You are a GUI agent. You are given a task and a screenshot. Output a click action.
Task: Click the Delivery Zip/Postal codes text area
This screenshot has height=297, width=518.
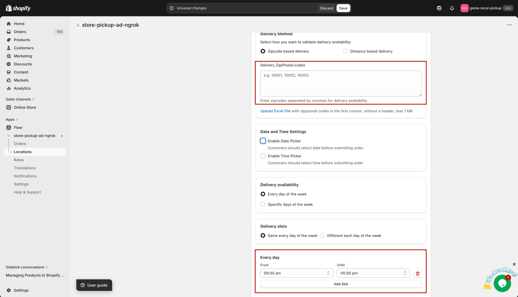coord(341,83)
